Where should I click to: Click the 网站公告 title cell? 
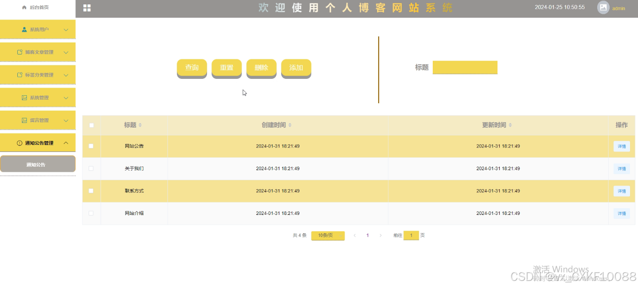coord(134,146)
